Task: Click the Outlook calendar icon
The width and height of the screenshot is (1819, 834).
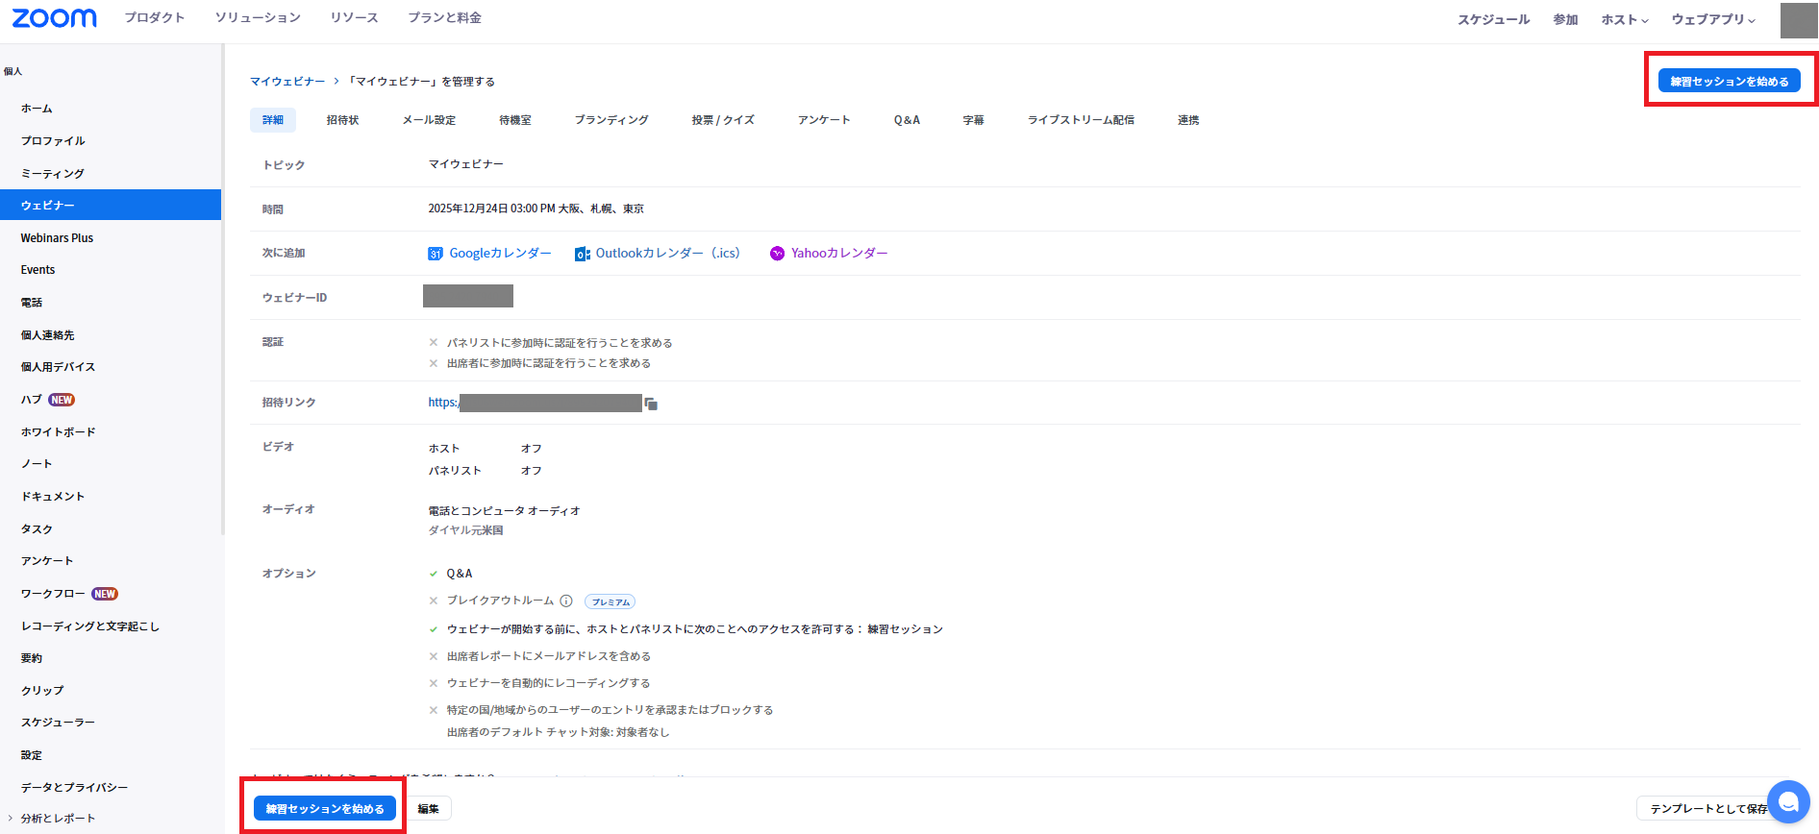Action: tap(582, 254)
